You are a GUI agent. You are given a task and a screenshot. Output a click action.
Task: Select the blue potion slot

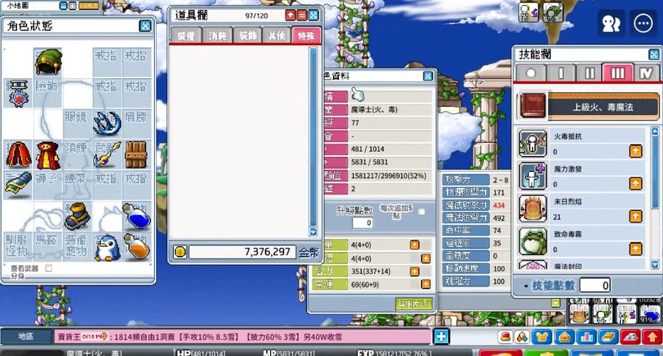[136, 215]
